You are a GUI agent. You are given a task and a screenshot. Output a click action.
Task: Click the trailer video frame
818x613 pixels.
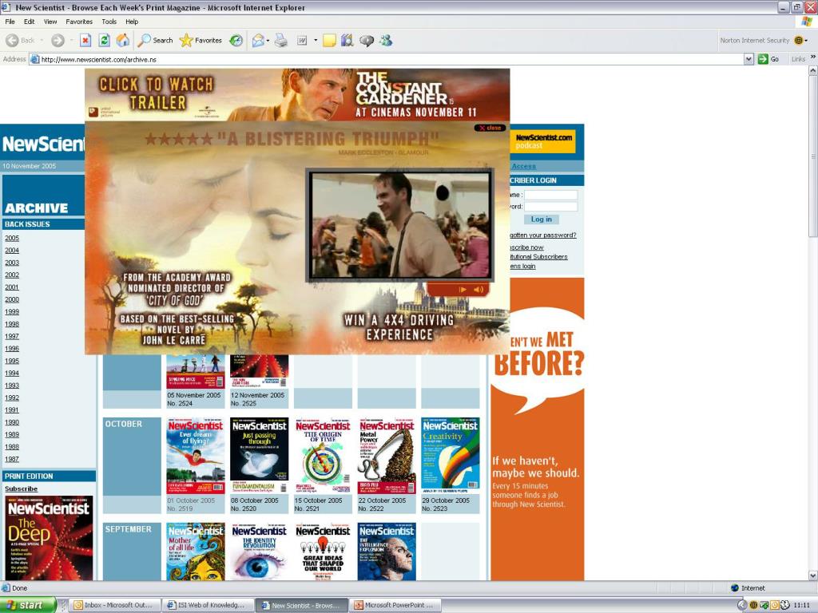pyautogui.click(x=401, y=224)
